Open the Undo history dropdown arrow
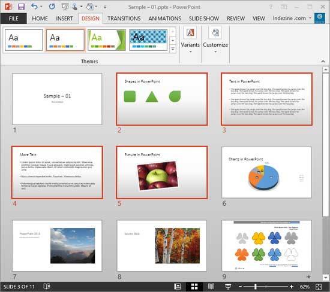This screenshot has width=330, height=292. tap(41, 7)
